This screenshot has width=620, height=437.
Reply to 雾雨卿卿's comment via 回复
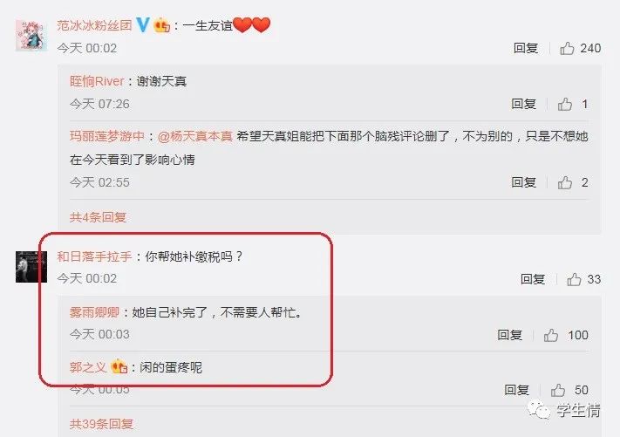(509, 335)
